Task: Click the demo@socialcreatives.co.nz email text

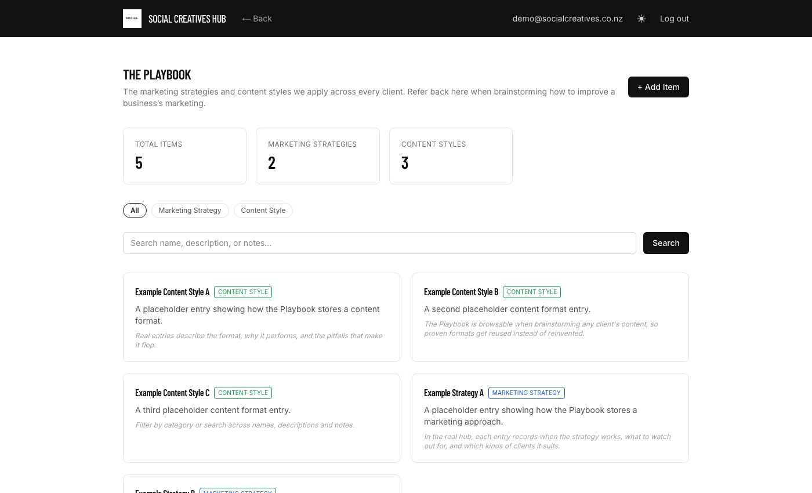Action: 567,19
